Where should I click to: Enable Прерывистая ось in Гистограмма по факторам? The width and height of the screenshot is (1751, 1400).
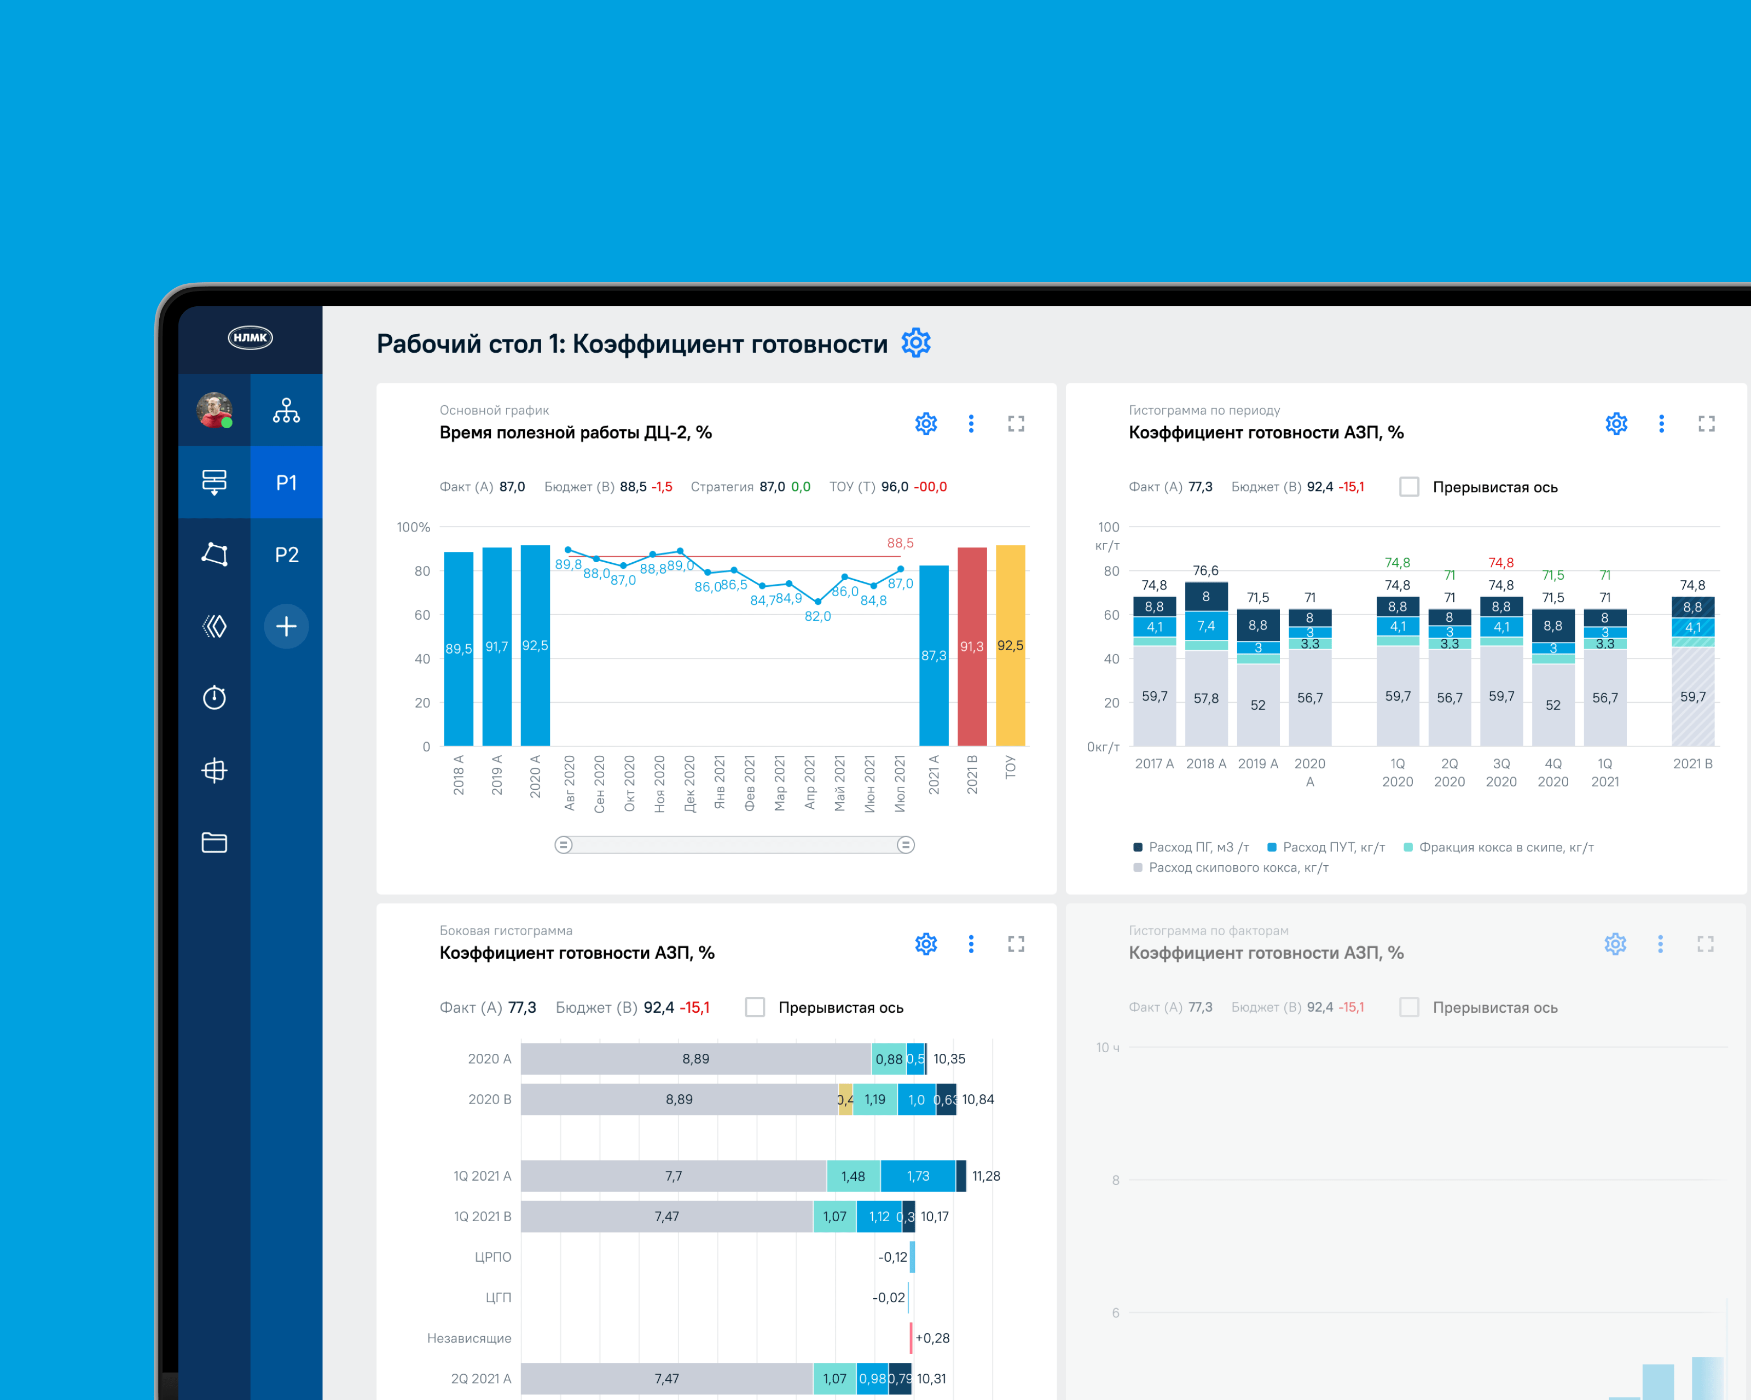click(x=1409, y=1007)
